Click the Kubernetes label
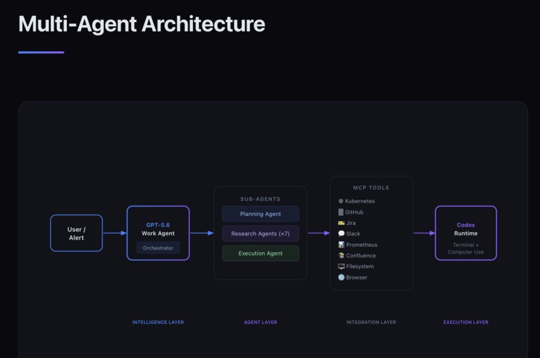540x358 pixels. [360, 201]
